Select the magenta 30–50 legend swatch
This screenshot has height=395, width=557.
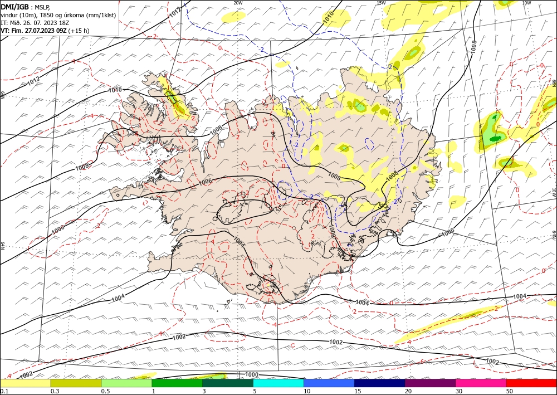click(x=481, y=383)
